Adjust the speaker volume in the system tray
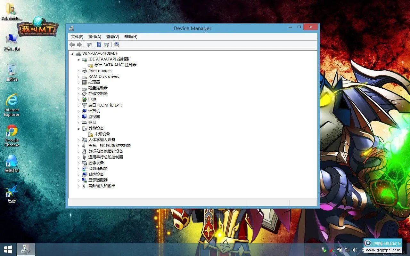The width and height of the screenshot is (410, 256). 355,250
